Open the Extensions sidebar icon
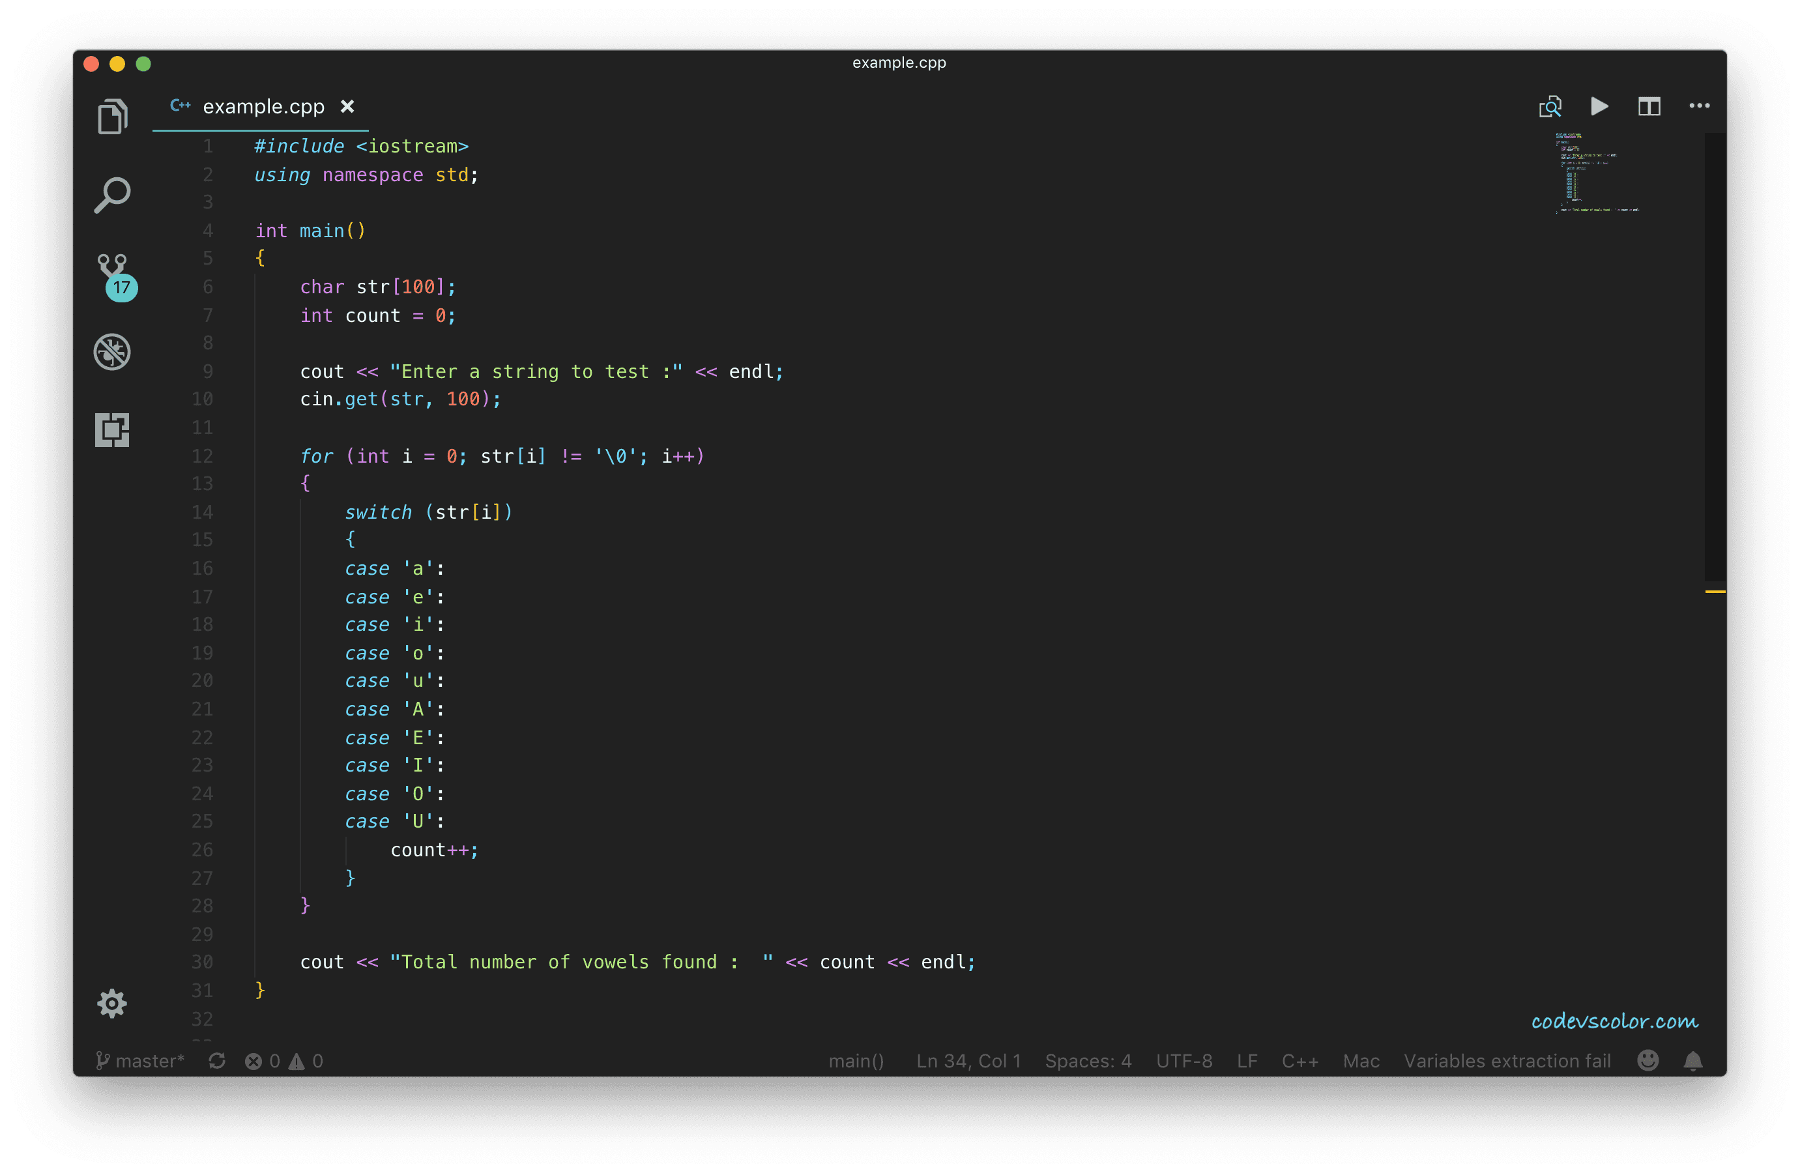The image size is (1800, 1173). pos(112,429)
